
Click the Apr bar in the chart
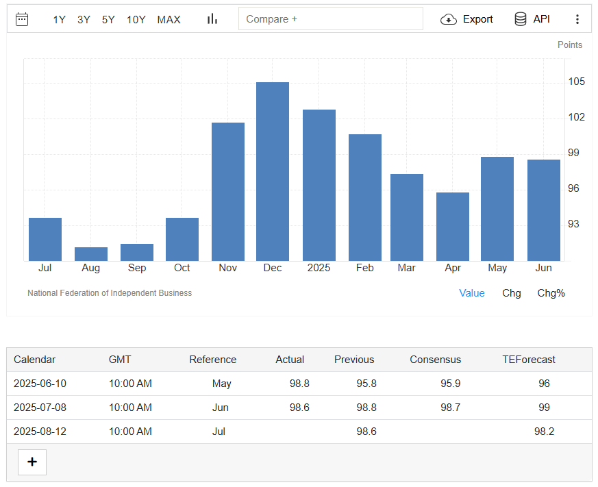coord(453,227)
